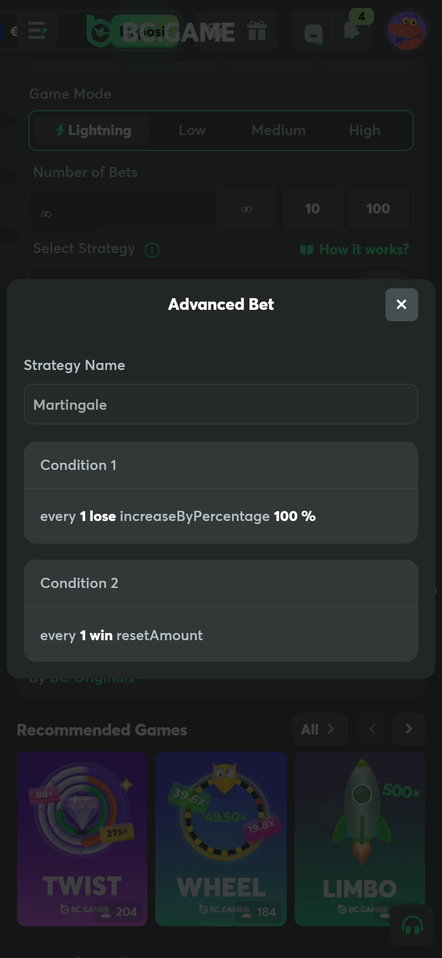Select Low game mode
This screenshot has width=442, height=958.
coord(192,131)
